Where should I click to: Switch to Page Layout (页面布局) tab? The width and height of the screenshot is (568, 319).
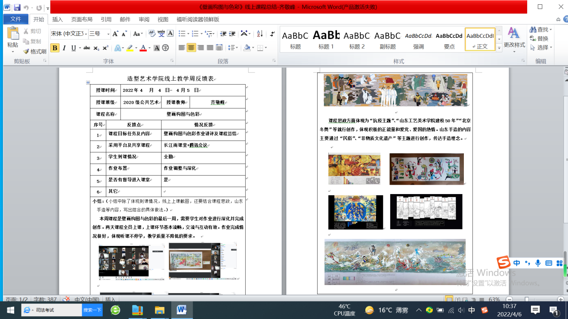[x=82, y=19]
